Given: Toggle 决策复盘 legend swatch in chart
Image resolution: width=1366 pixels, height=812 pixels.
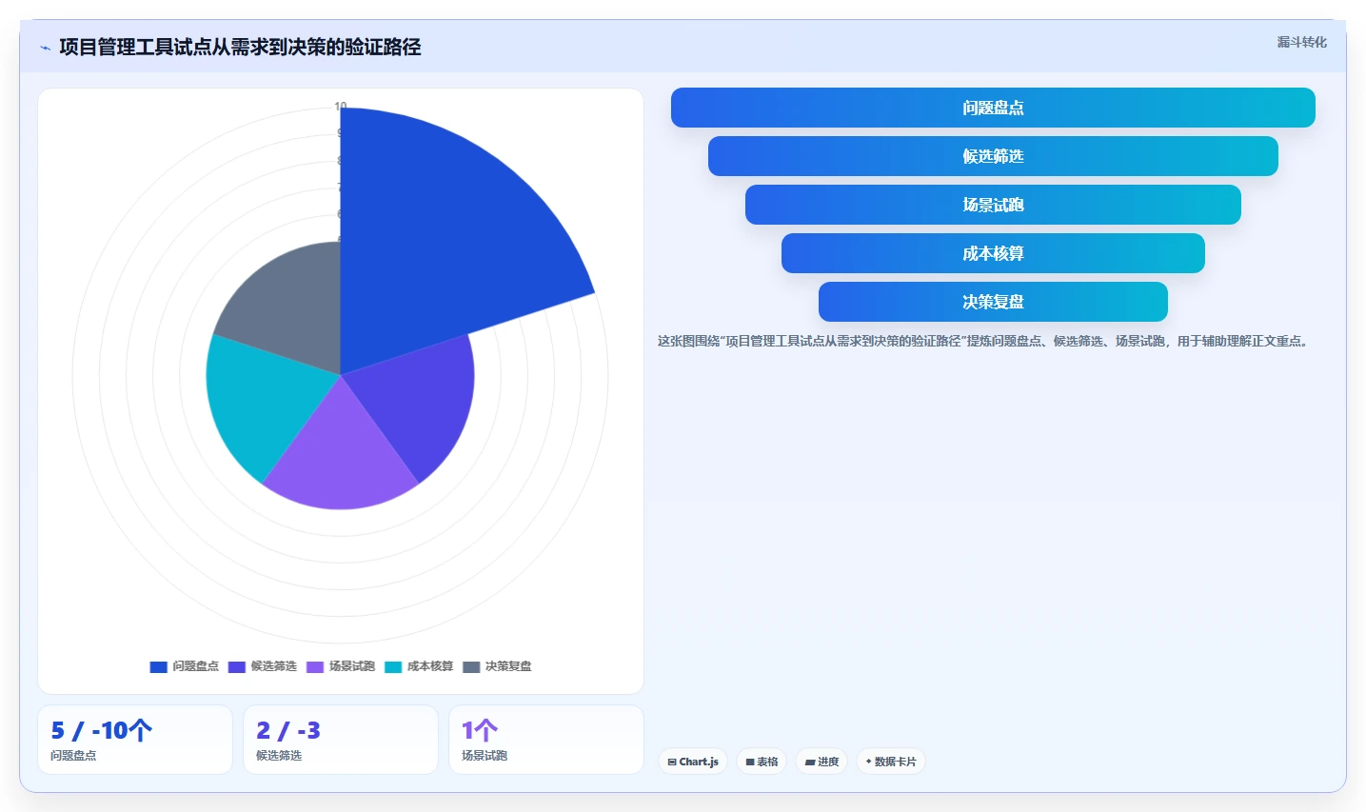Looking at the screenshot, I should click(x=471, y=666).
